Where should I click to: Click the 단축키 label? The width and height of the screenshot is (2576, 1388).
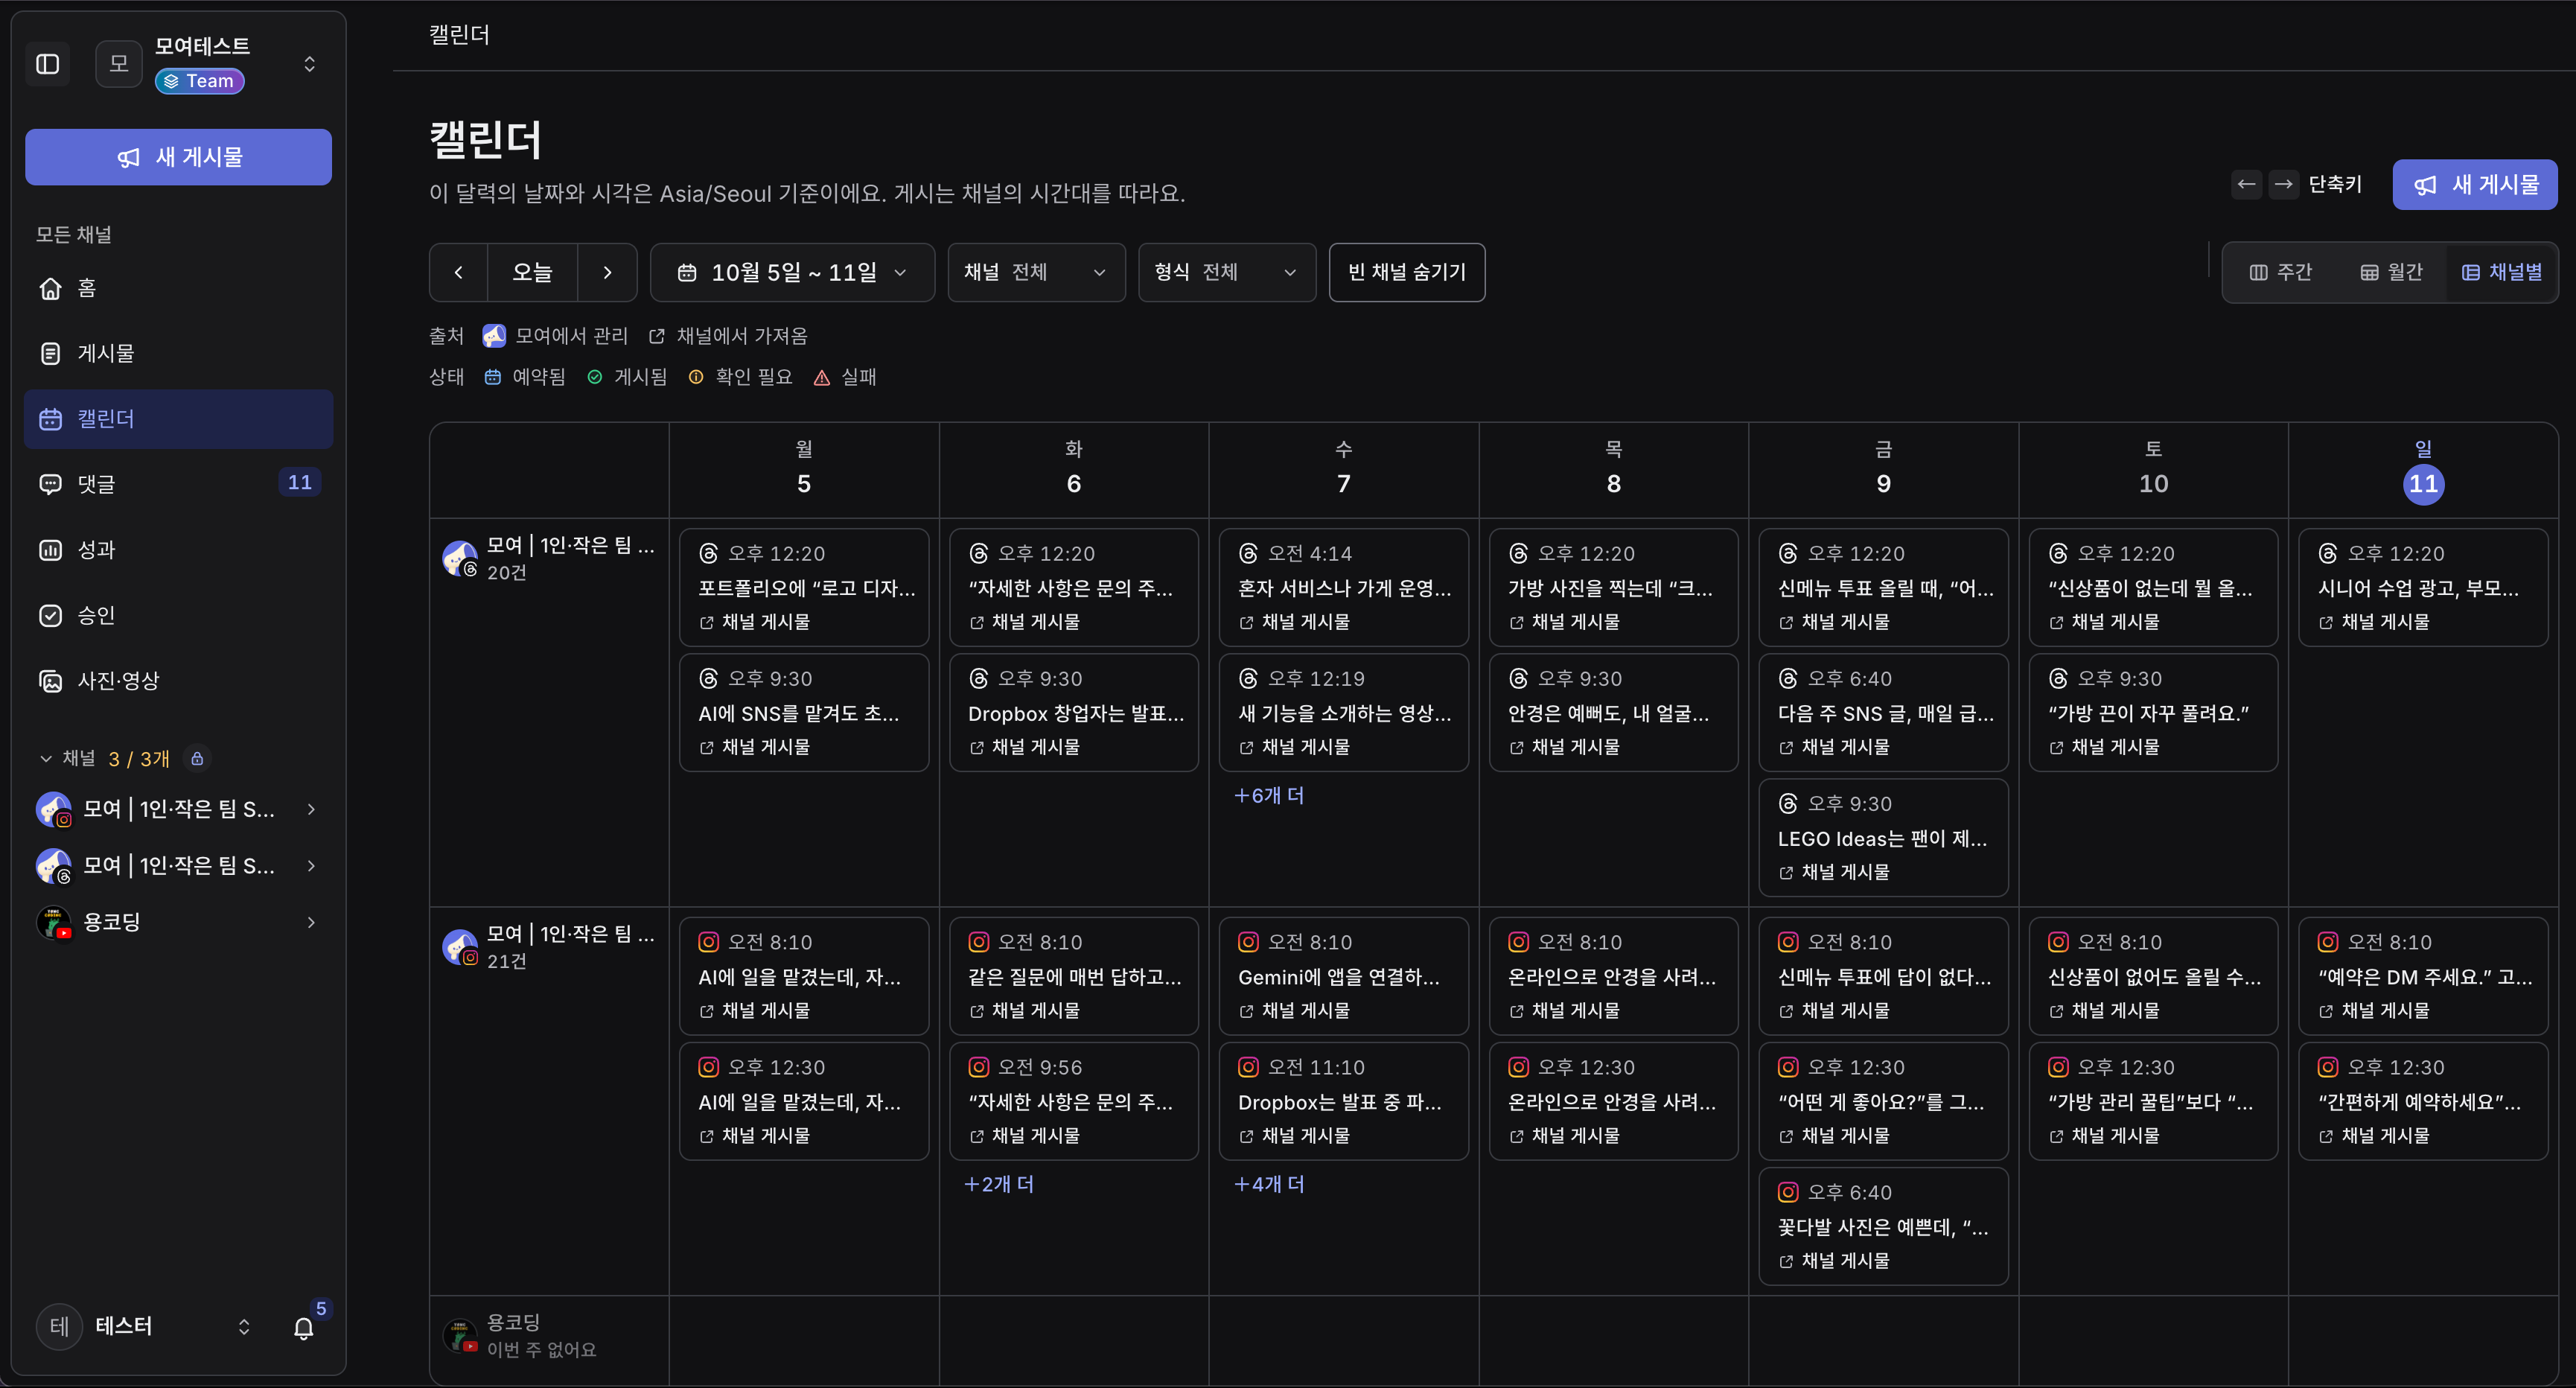coord(2335,184)
